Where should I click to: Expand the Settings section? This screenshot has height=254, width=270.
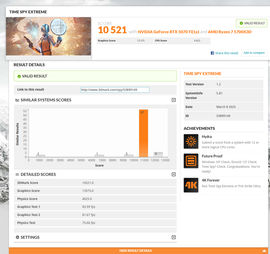[x=174, y=237]
